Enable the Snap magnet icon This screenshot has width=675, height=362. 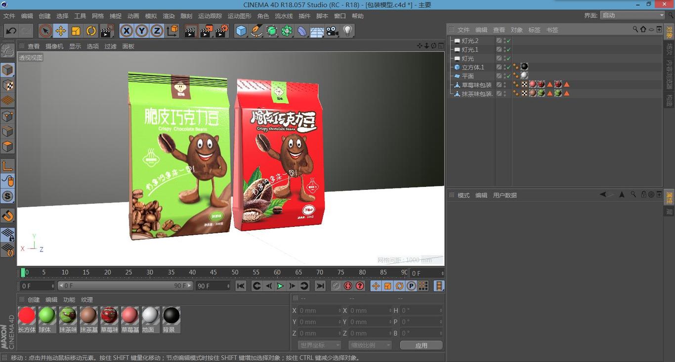[7, 216]
